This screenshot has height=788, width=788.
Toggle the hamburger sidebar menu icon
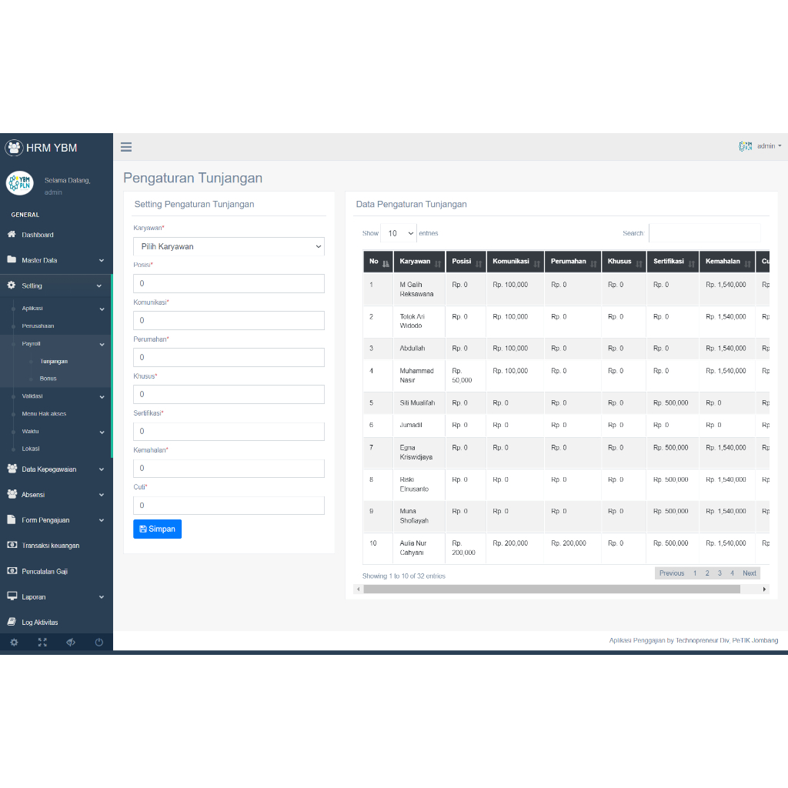click(x=126, y=147)
